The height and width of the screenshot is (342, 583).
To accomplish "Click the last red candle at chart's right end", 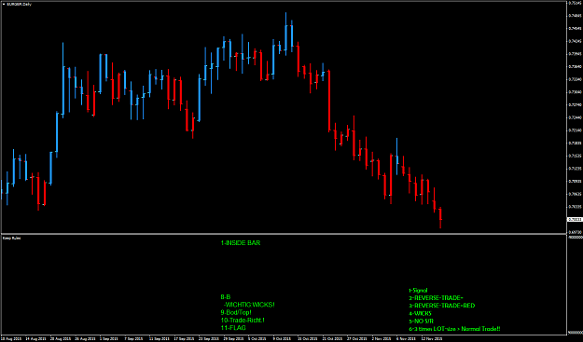I will [x=440, y=218].
